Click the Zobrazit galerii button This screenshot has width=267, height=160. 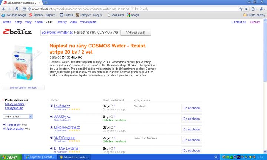click(x=23, y=87)
